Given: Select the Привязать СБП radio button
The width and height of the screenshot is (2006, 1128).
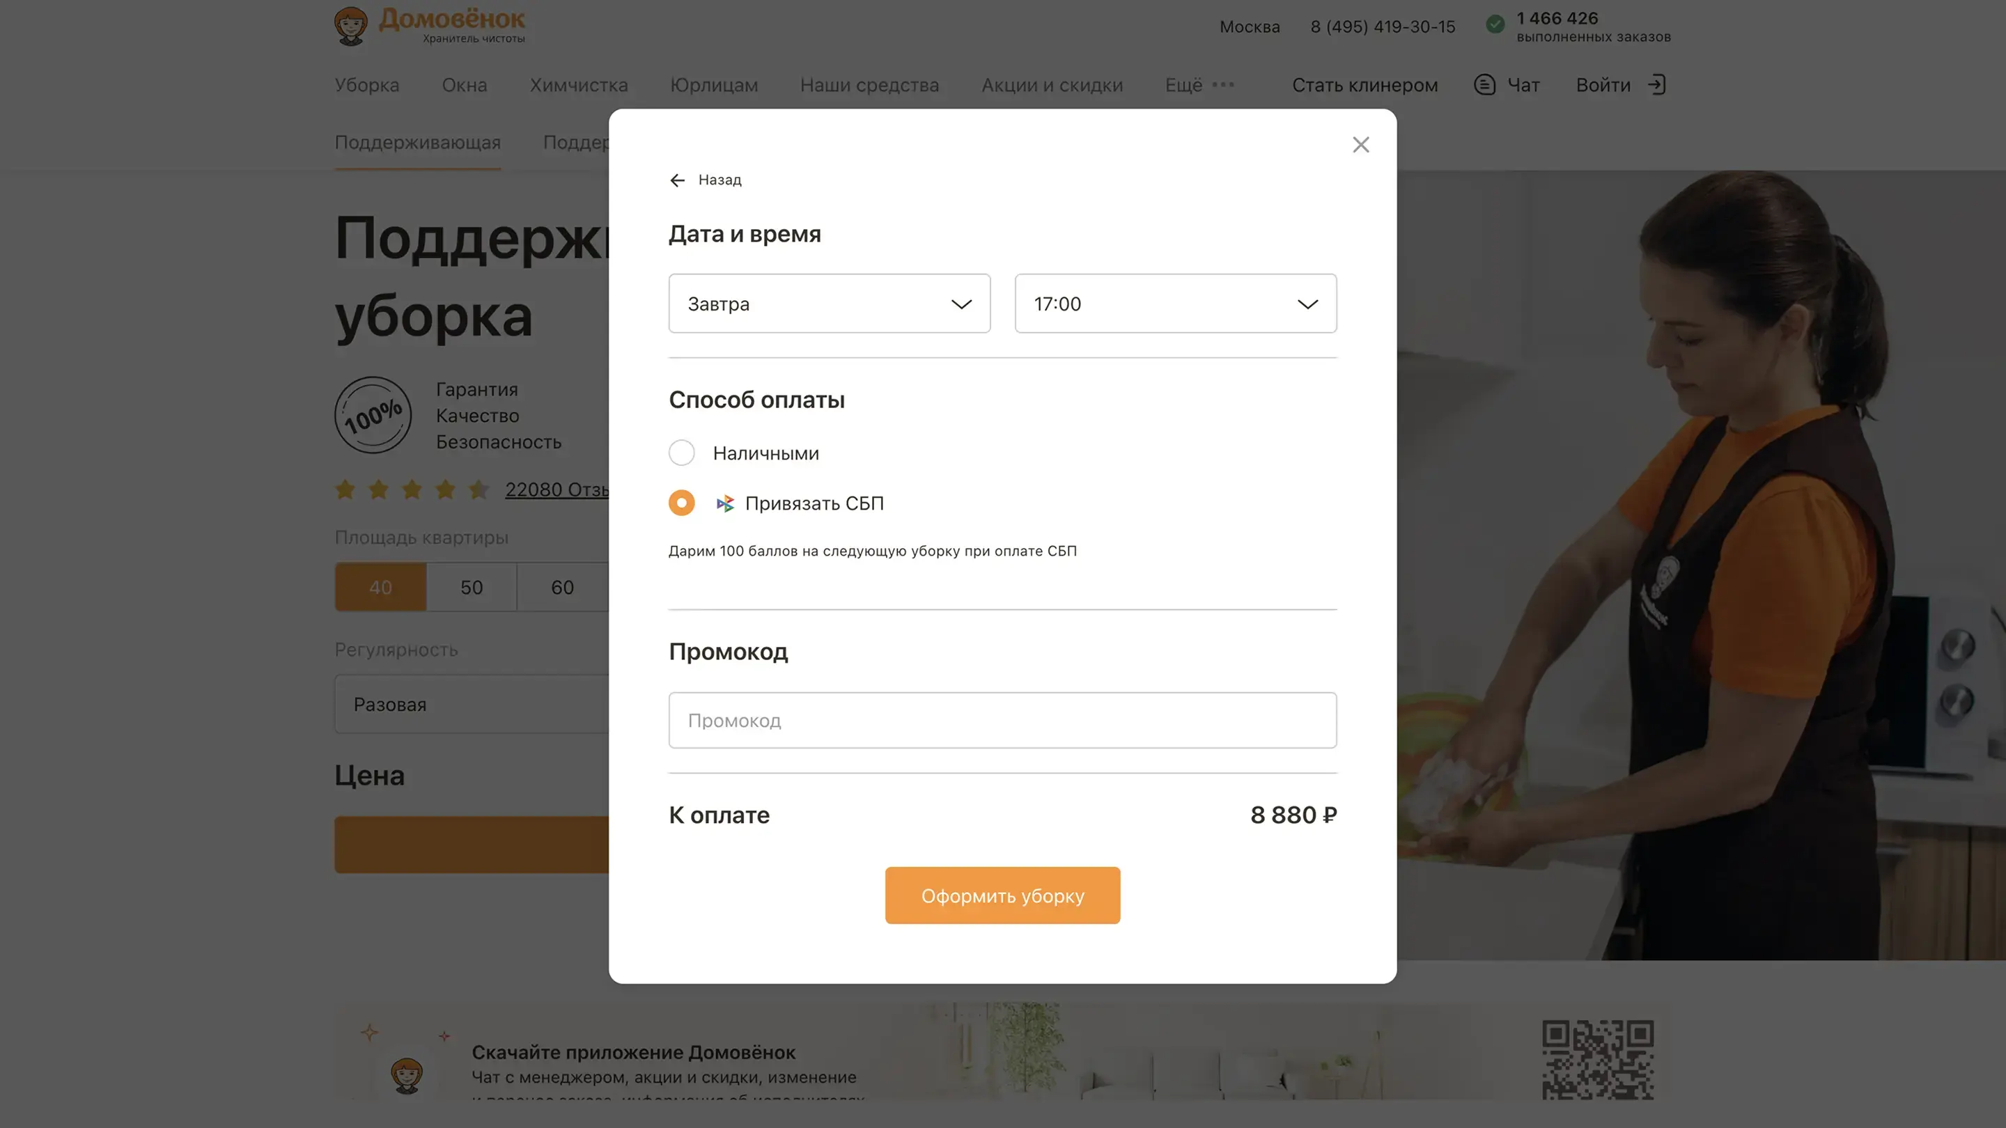Looking at the screenshot, I should (x=681, y=503).
